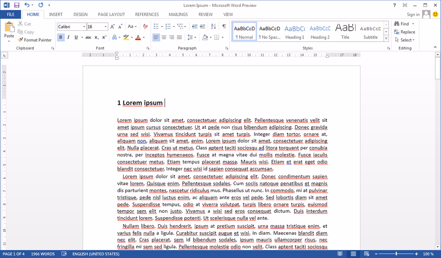This screenshot has height=258, width=441.
Task: Click Full Screen Mode icon
Action: 405,5
